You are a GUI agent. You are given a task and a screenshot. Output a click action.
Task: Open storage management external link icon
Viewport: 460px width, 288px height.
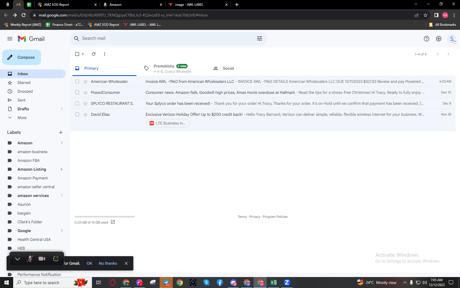tap(113, 222)
